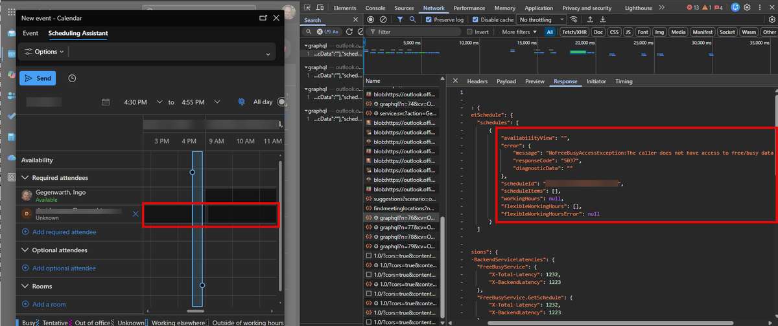Switch on the All day toggle
778x326 pixels.
282,102
